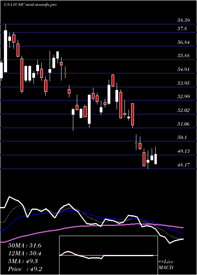The image size is (197, 275).
Task: Click the 56.84 price level label
Action: point(184,42)
